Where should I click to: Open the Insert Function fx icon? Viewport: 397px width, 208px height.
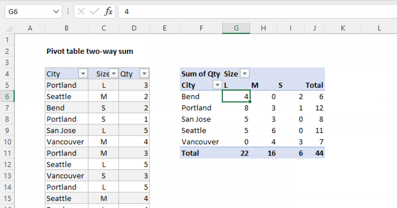pos(109,12)
